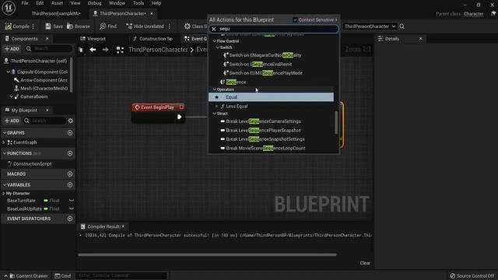Select the Mesh (CharacterMesh0) component
Image resolution: width=498 pixels, height=280 pixels.
coord(41,89)
